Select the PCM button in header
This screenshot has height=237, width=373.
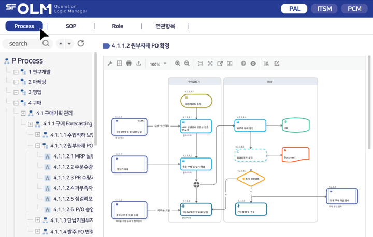354,9
